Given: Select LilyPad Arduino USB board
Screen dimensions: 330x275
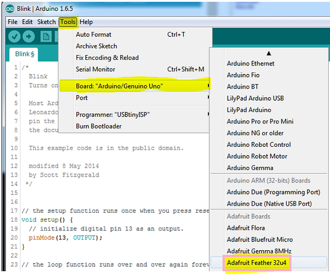Looking at the screenshot, I should pyautogui.click(x=269, y=98).
